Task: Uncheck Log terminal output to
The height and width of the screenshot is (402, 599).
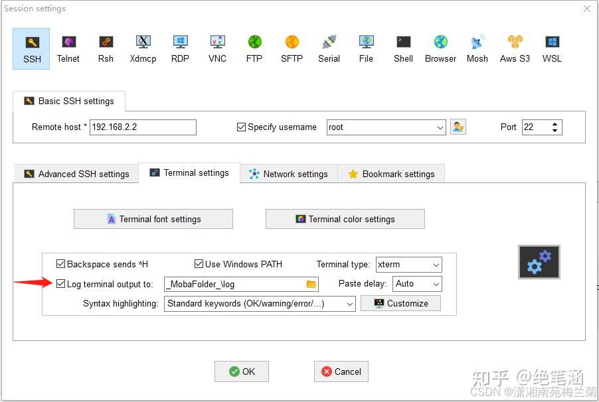Action: 60,283
